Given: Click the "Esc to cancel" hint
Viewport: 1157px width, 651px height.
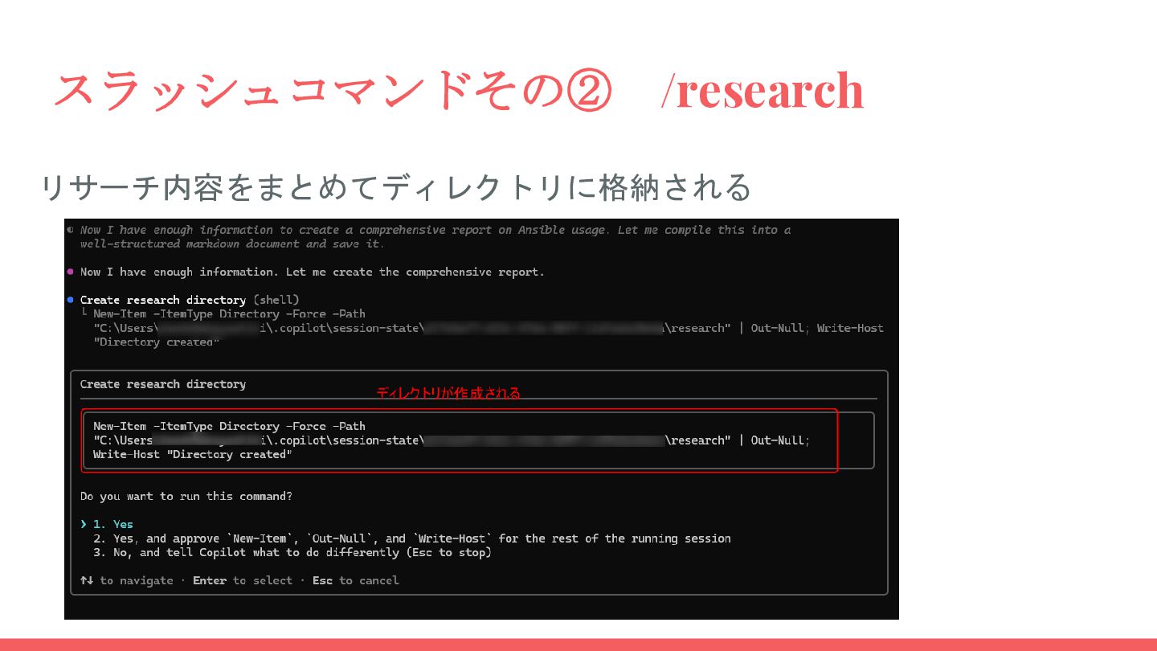Looking at the screenshot, I should [x=356, y=580].
